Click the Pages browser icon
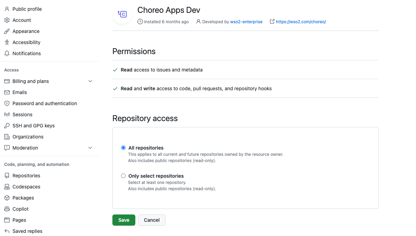416x236 pixels. coord(7,220)
